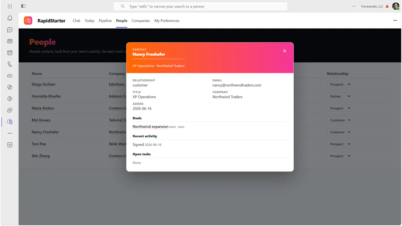Open the Teams people-group icon in left rail
This screenshot has height=226, width=402.
click(x=10, y=41)
